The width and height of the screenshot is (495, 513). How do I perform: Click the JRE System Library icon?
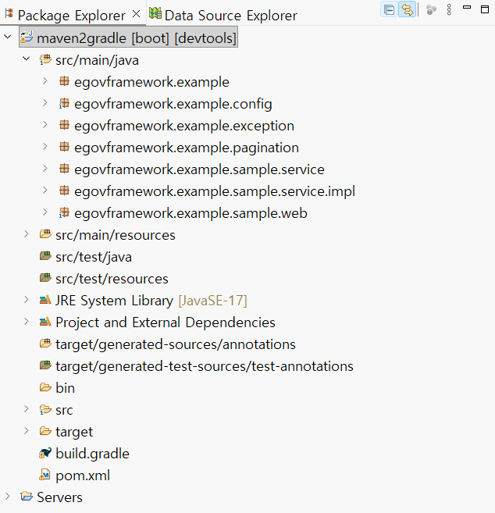point(45,301)
